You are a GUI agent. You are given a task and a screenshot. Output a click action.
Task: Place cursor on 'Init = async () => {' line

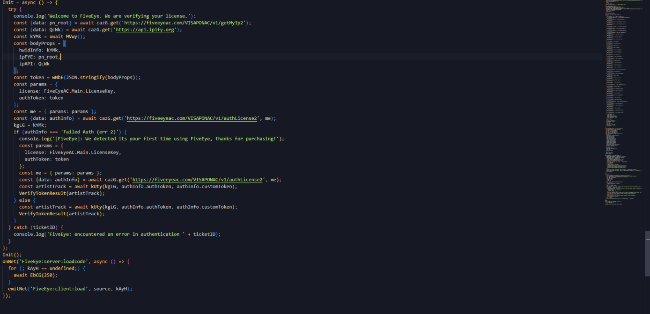pos(30,2)
